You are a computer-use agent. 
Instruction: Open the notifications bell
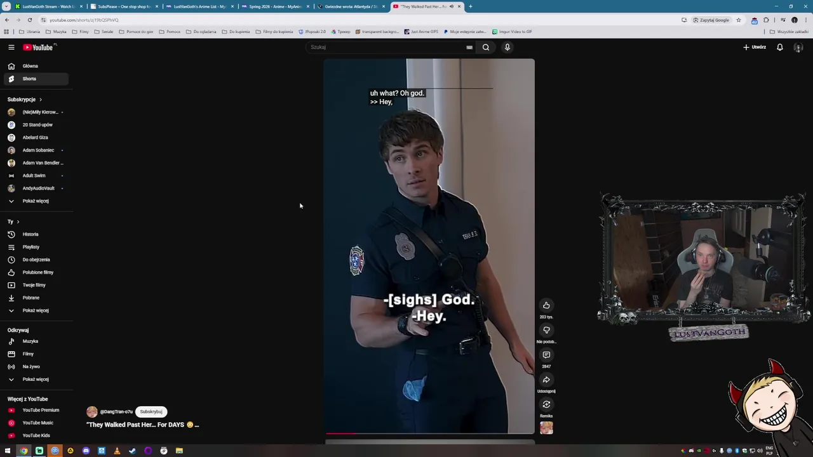pyautogui.click(x=779, y=47)
